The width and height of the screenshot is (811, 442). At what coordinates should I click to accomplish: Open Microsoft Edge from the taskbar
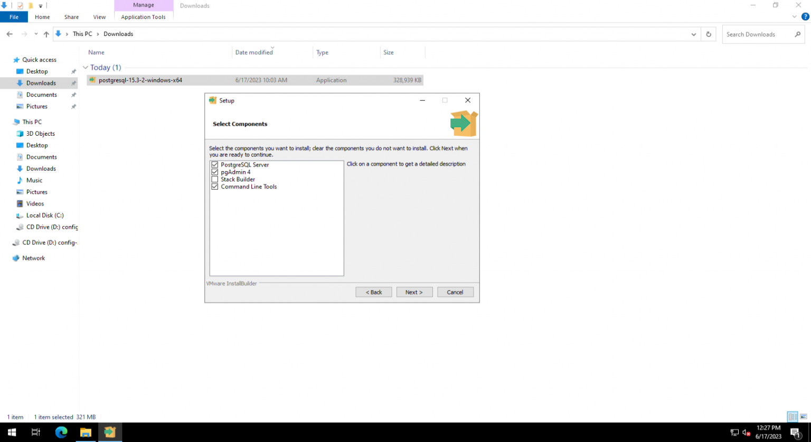pyautogui.click(x=61, y=432)
